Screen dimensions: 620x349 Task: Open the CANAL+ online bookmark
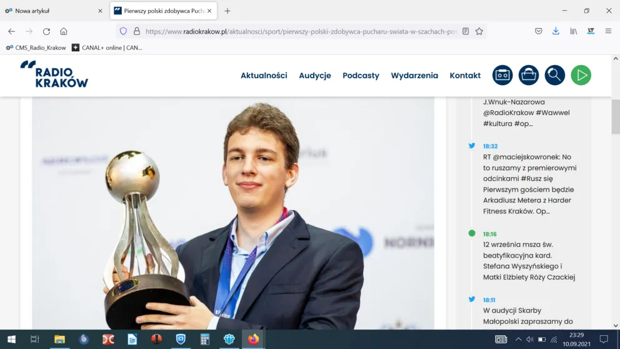tap(107, 48)
